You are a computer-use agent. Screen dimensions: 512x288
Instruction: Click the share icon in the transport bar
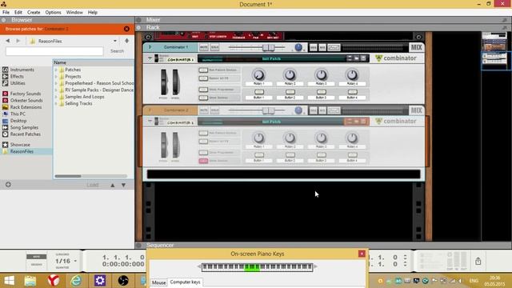478,262
